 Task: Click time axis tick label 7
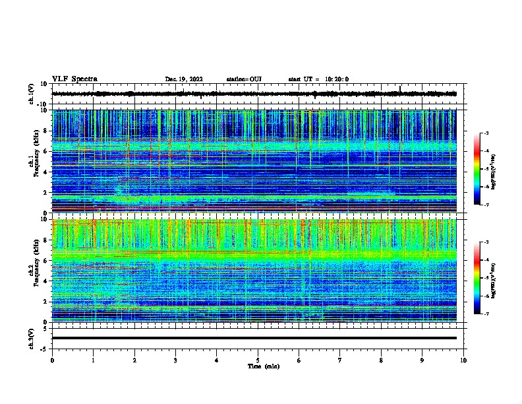click(x=340, y=360)
